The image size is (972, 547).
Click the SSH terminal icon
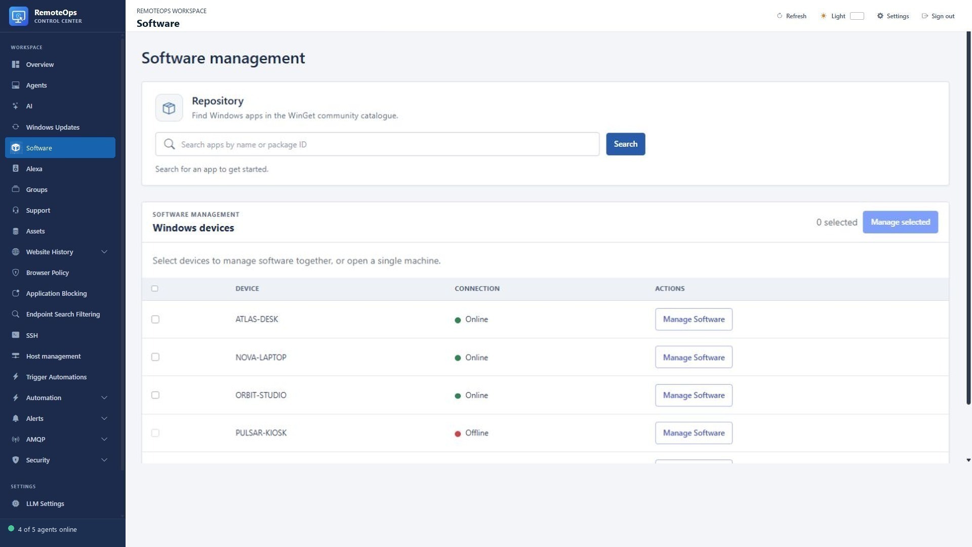pyautogui.click(x=16, y=335)
